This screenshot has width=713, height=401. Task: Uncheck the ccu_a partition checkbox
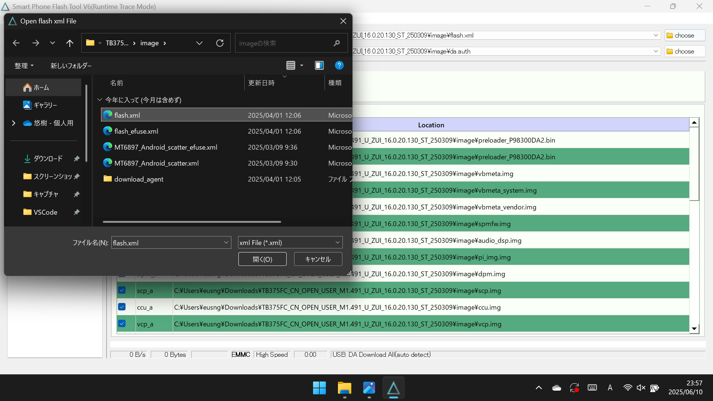[122, 307]
